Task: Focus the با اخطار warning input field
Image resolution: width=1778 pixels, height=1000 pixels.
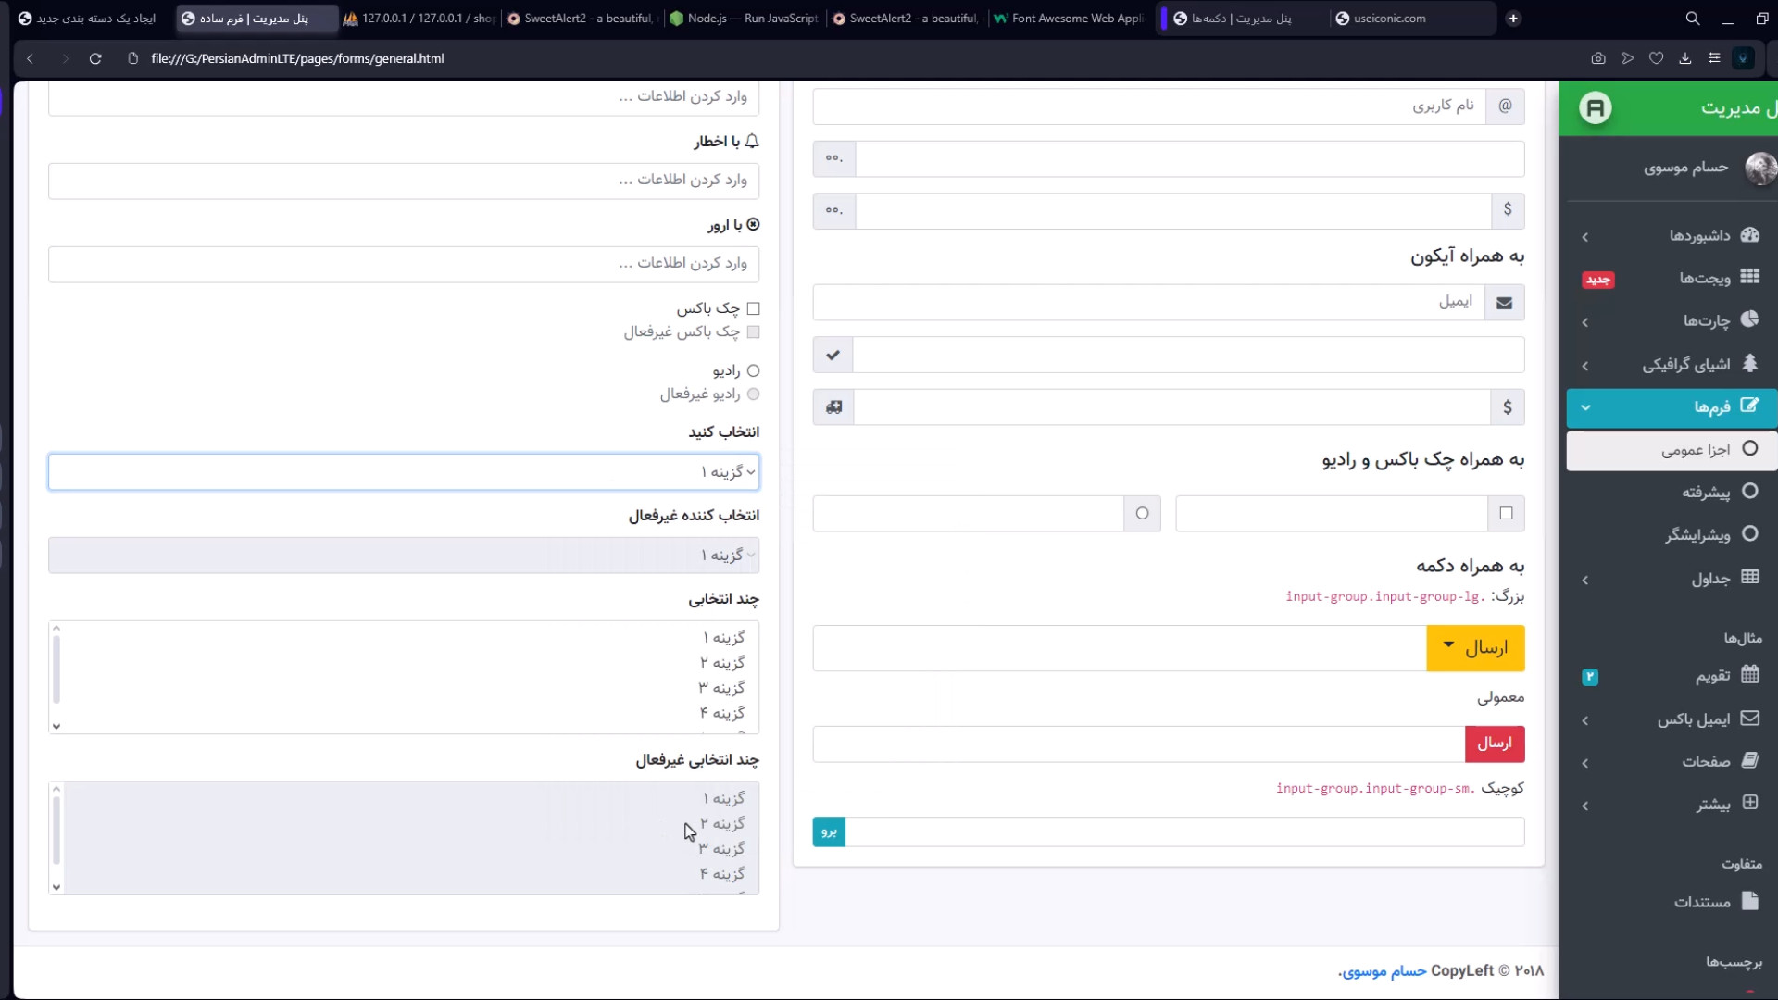Action: point(404,181)
